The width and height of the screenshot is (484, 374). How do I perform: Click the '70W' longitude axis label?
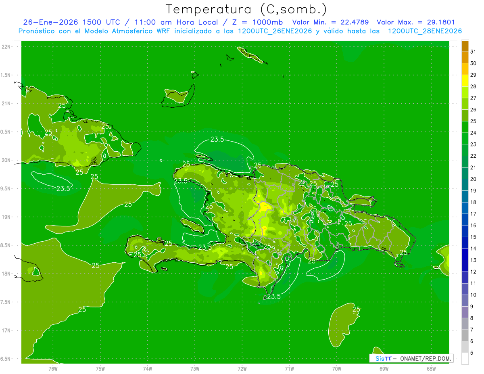pyautogui.click(x=337, y=368)
